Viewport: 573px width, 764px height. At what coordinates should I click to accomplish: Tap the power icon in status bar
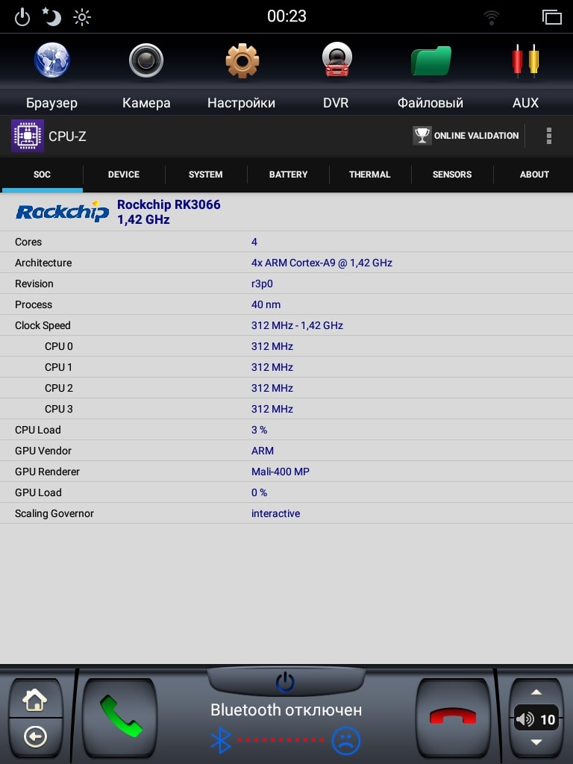coord(22,18)
